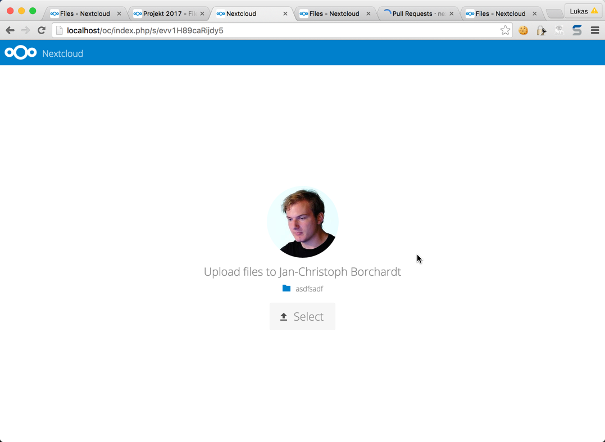Switch to the Projekt 2017 tab
This screenshot has width=605, height=442.
[x=168, y=13]
